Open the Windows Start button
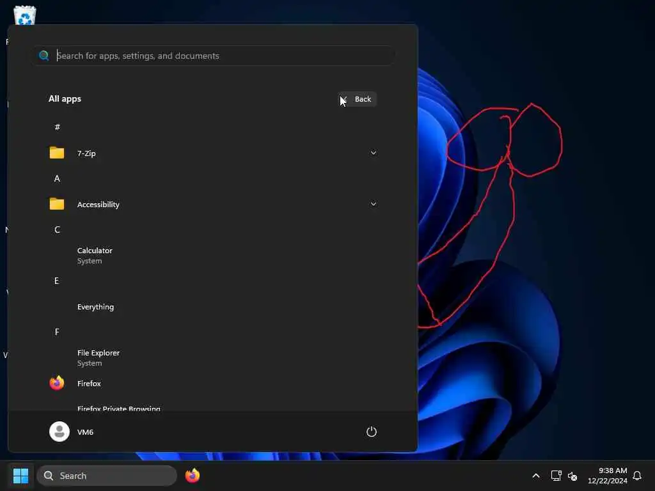The width and height of the screenshot is (655, 491). pyautogui.click(x=20, y=476)
